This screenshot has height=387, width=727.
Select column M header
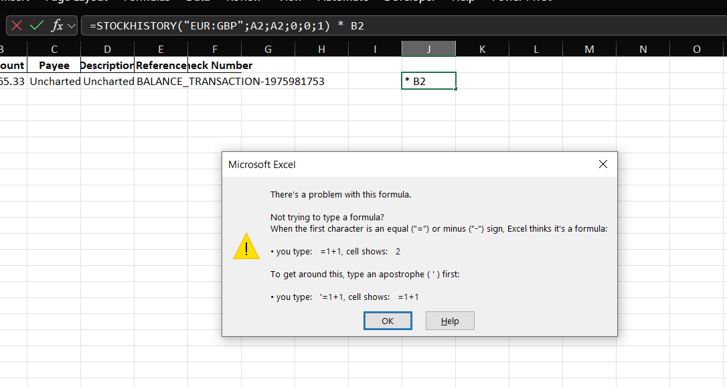pos(589,49)
